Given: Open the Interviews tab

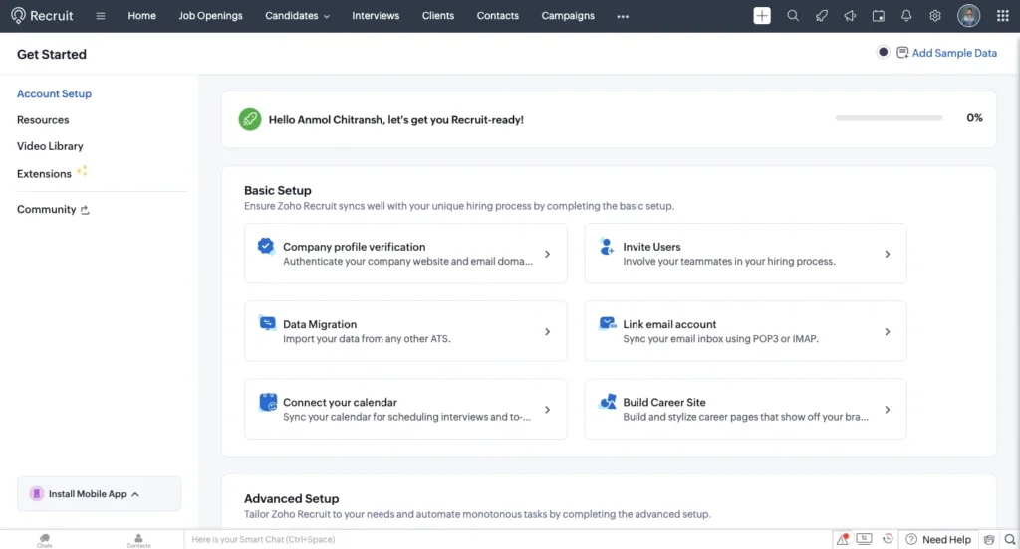Looking at the screenshot, I should pos(376,16).
